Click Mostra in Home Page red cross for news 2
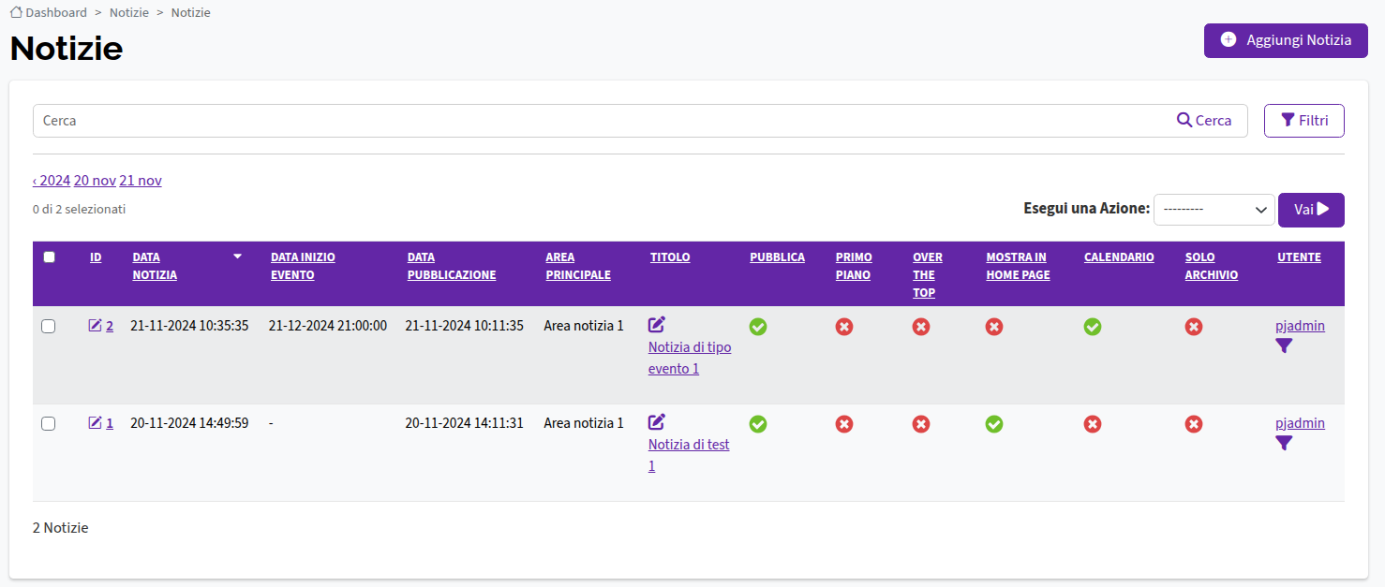Screen dimensions: 1385x587 (x=994, y=327)
